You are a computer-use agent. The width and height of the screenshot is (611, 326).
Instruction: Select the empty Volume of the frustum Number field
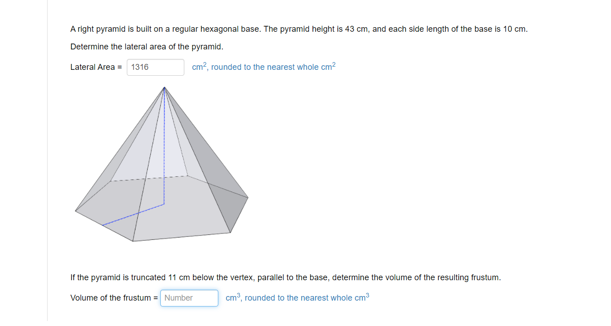[x=189, y=298]
